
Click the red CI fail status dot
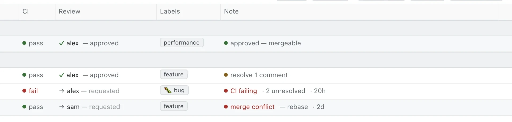tap(24, 91)
